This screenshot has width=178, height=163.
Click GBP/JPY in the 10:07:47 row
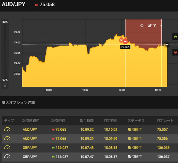pos(30,157)
